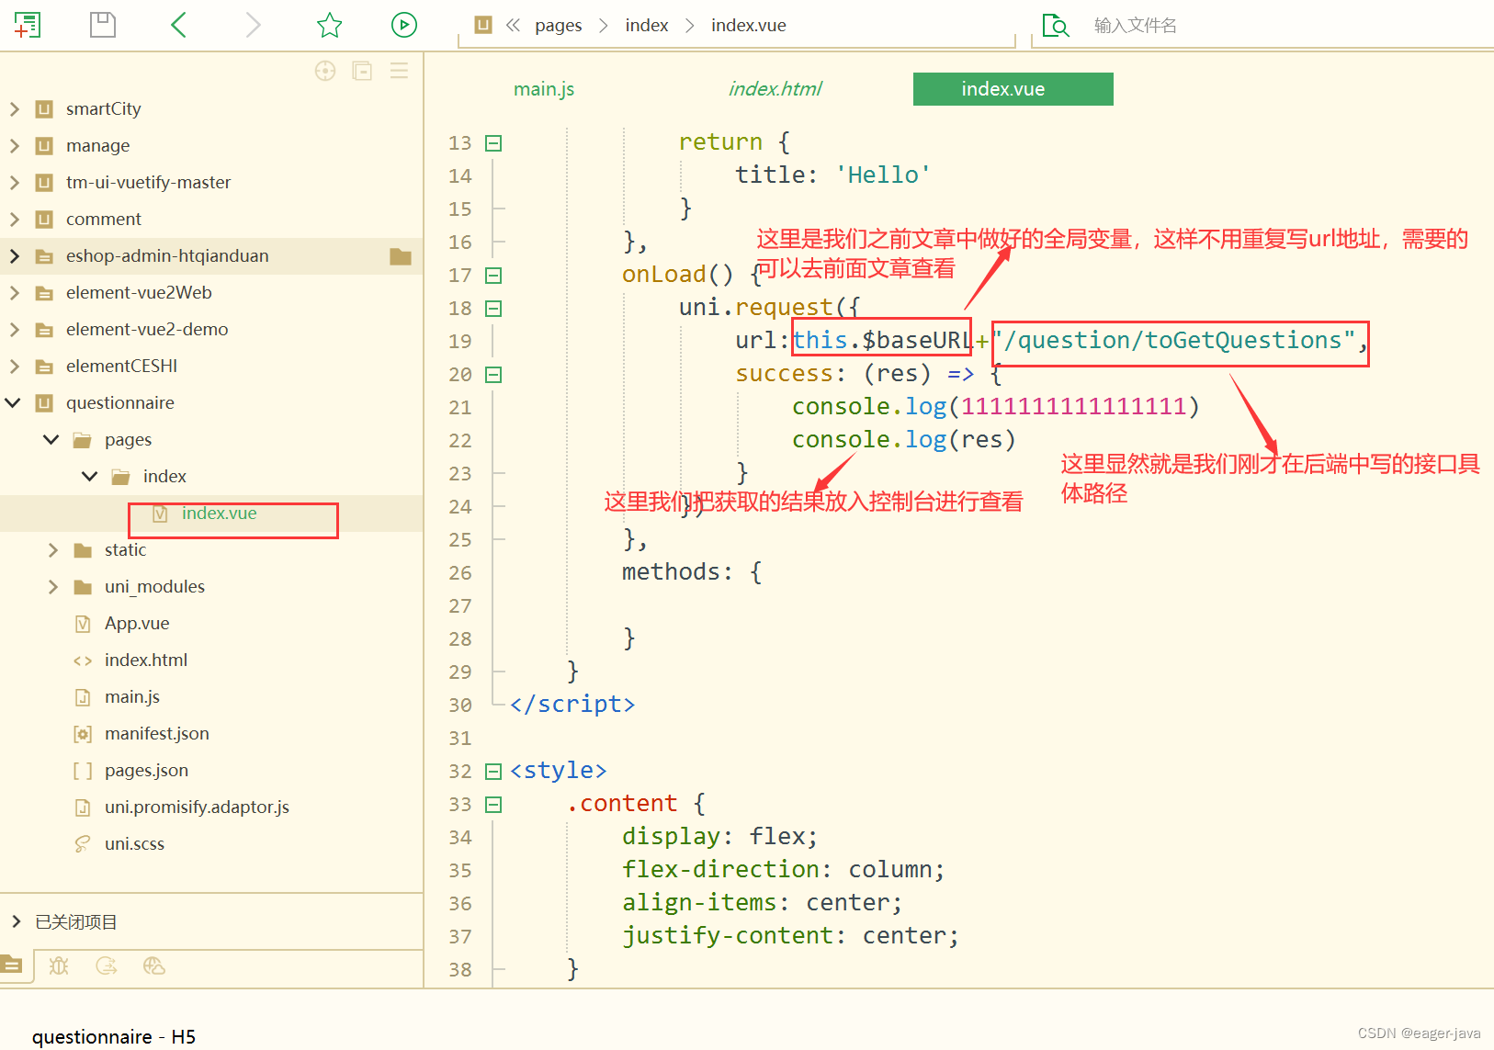Viewport: 1494px width, 1050px height.
Task: Click pages in the breadcrumb
Action: pos(559,26)
